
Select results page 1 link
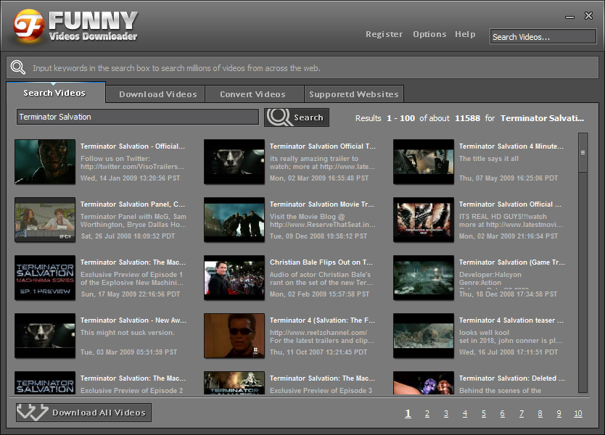pos(408,414)
